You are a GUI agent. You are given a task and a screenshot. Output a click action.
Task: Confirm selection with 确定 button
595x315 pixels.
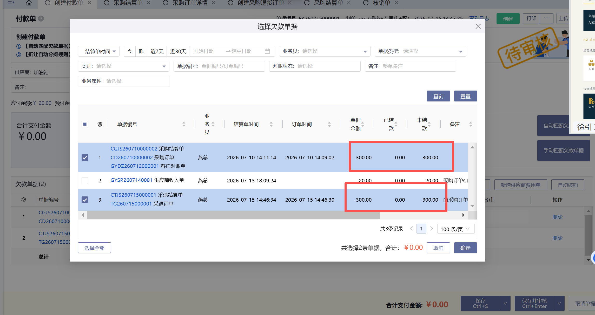[x=465, y=248]
